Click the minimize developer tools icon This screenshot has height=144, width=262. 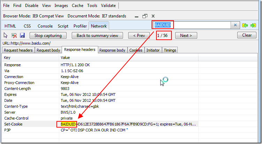click(137, 16)
